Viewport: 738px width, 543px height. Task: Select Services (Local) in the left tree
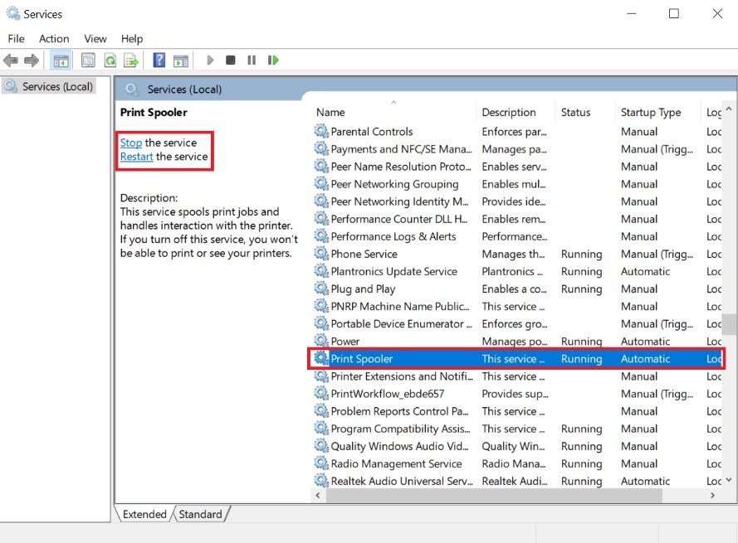click(57, 86)
